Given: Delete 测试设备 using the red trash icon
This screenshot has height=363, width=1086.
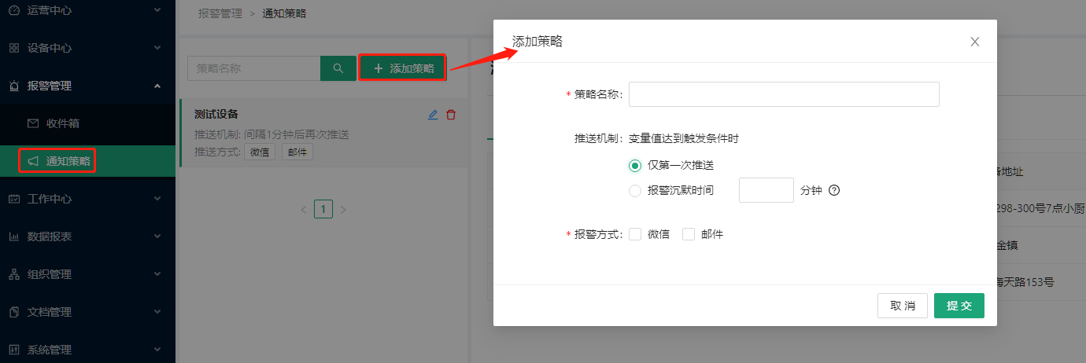Looking at the screenshot, I should click(x=451, y=115).
